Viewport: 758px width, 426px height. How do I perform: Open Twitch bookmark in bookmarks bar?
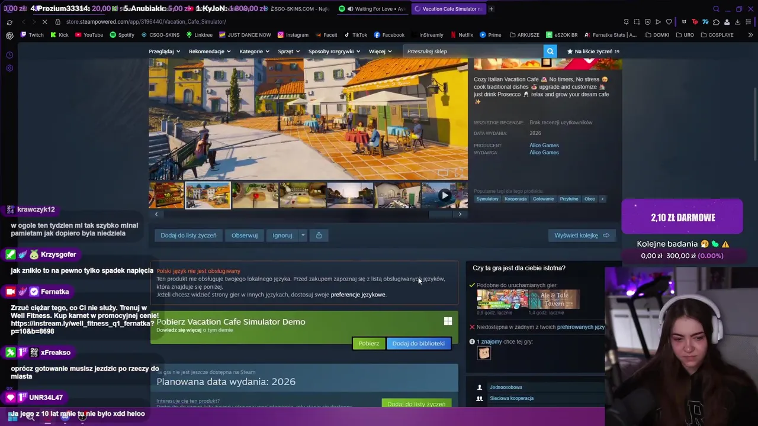coord(32,35)
